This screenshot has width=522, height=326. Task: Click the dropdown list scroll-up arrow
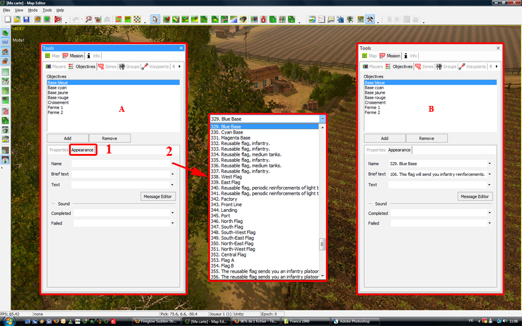[x=322, y=127]
